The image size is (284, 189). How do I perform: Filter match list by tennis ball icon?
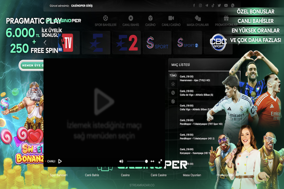[173, 101]
